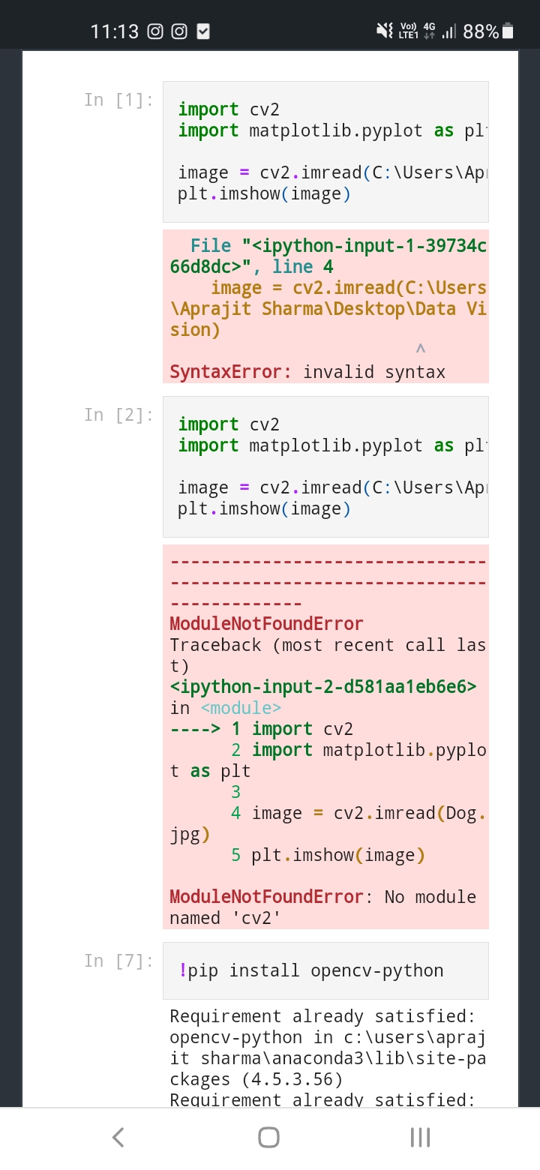Image resolution: width=540 pixels, height=1170 pixels.
Task: Tap the VoLTE indicator icon
Action: tap(407, 30)
